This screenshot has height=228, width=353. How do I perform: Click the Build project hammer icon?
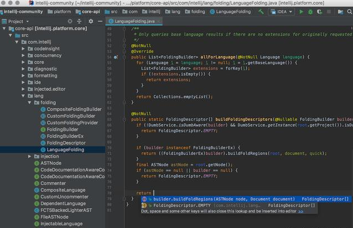(x=260, y=11)
